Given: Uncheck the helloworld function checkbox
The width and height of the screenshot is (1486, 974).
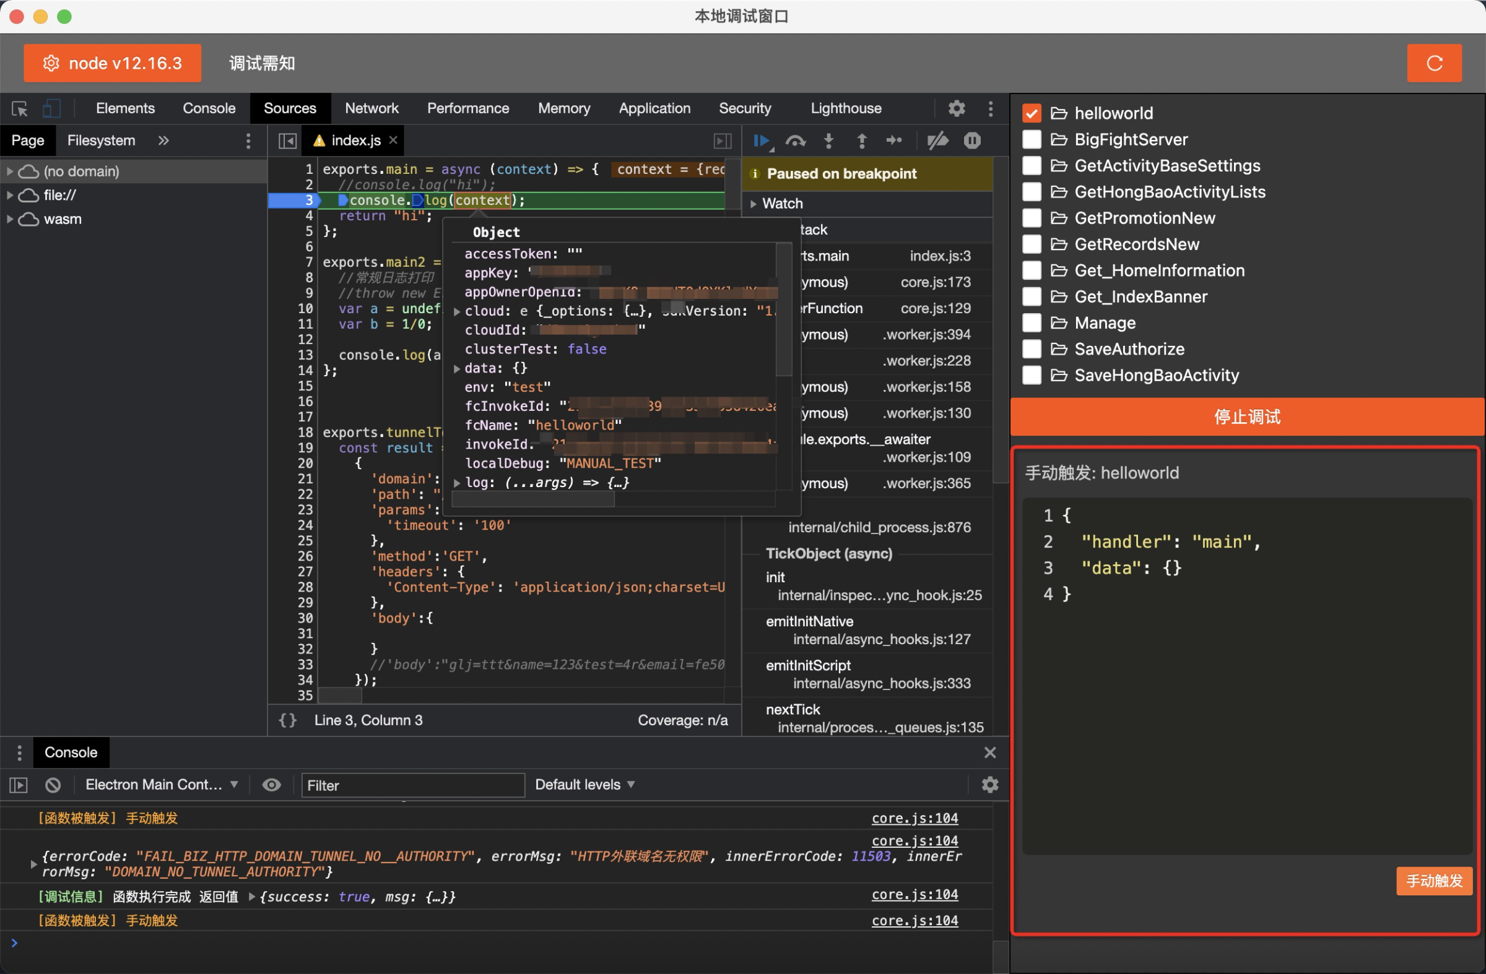Looking at the screenshot, I should point(1032,113).
